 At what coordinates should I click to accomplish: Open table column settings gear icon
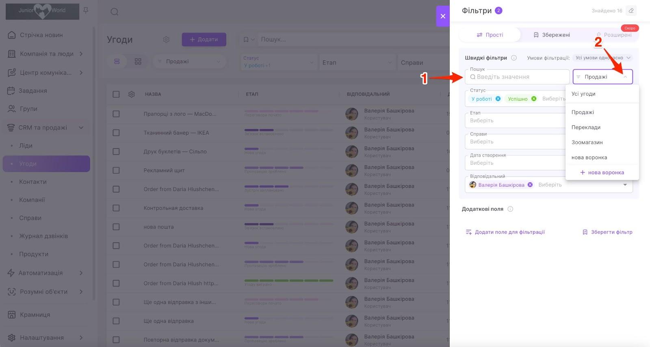[x=132, y=94]
